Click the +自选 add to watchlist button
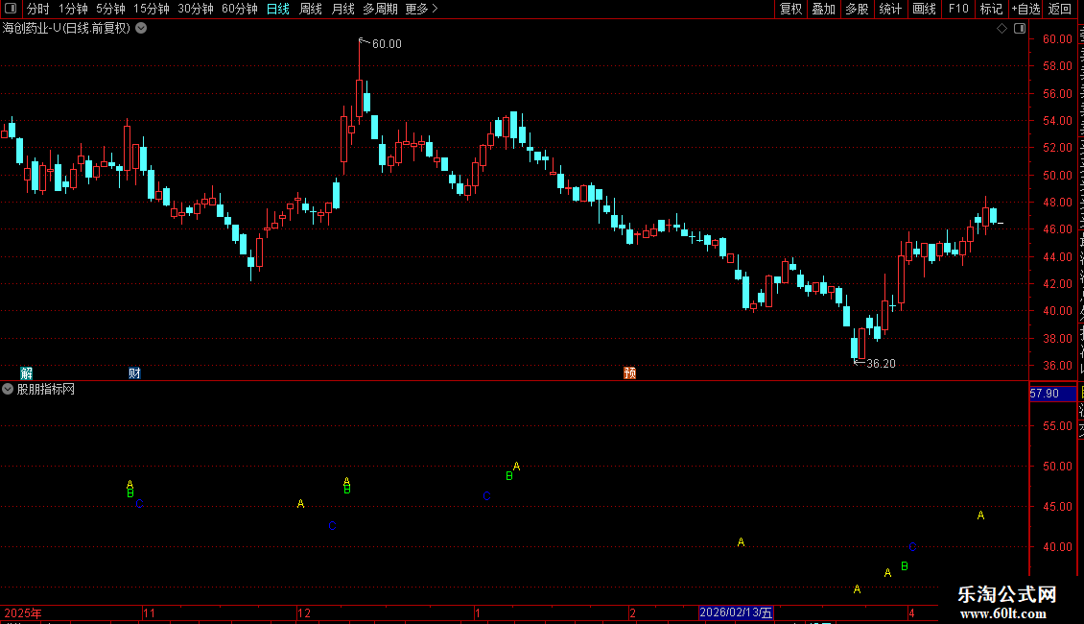 pyautogui.click(x=1025, y=9)
